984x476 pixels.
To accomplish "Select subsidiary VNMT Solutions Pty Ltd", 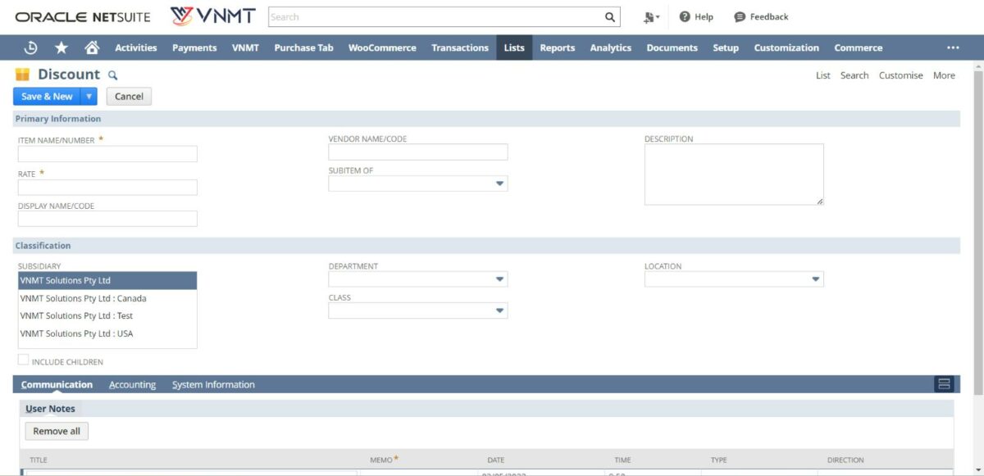I will 107,280.
